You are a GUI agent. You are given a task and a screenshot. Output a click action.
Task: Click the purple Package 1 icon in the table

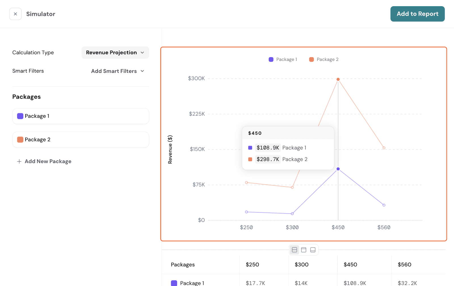coord(174,283)
